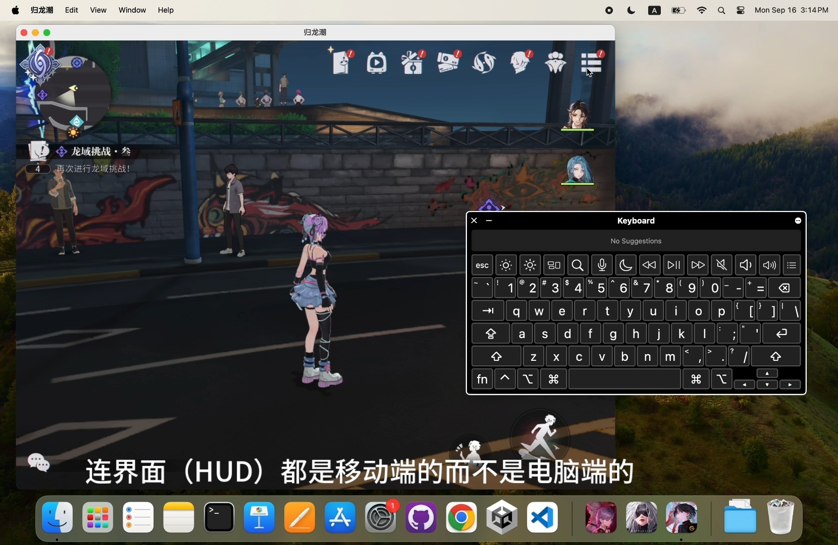Viewport: 838px width, 545px height.
Task: Click the play/pause media key on the keyboard
Action: (674, 265)
